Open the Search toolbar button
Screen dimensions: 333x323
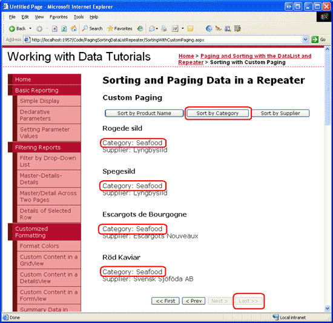click(92, 28)
